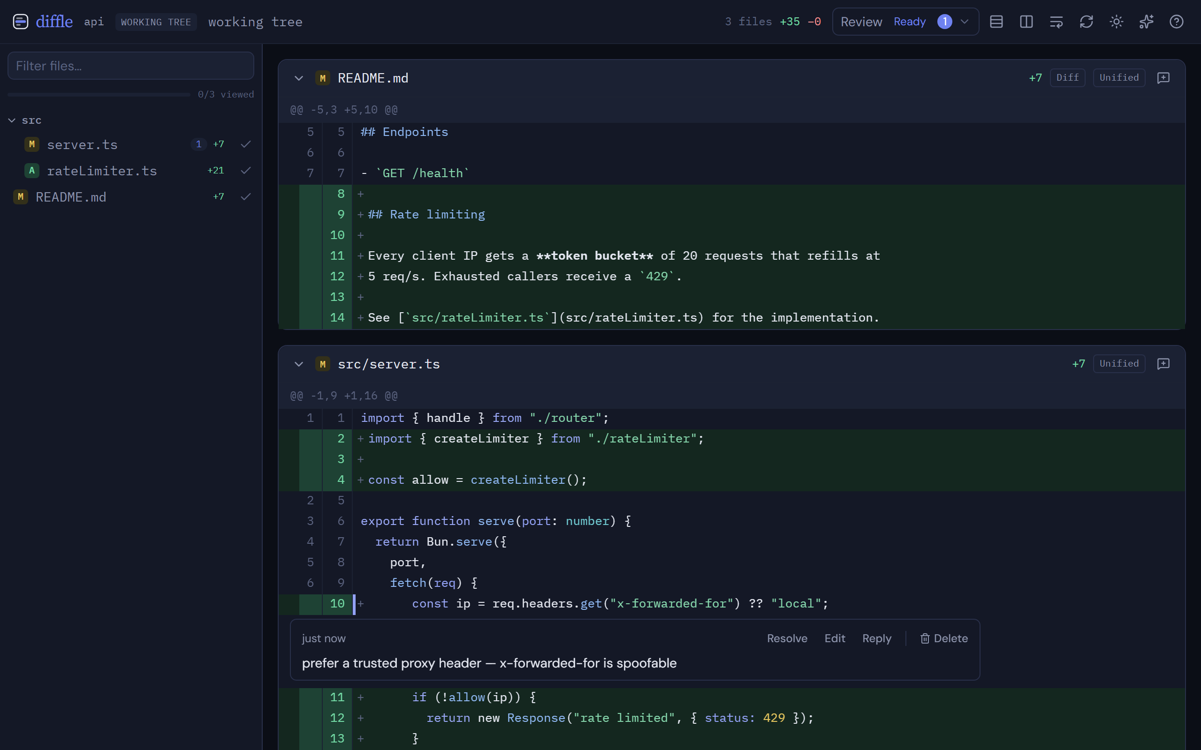Image resolution: width=1201 pixels, height=750 pixels.
Task: Mark rateLimiter.ts as viewed
Action: pyautogui.click(x=246, y=171)
